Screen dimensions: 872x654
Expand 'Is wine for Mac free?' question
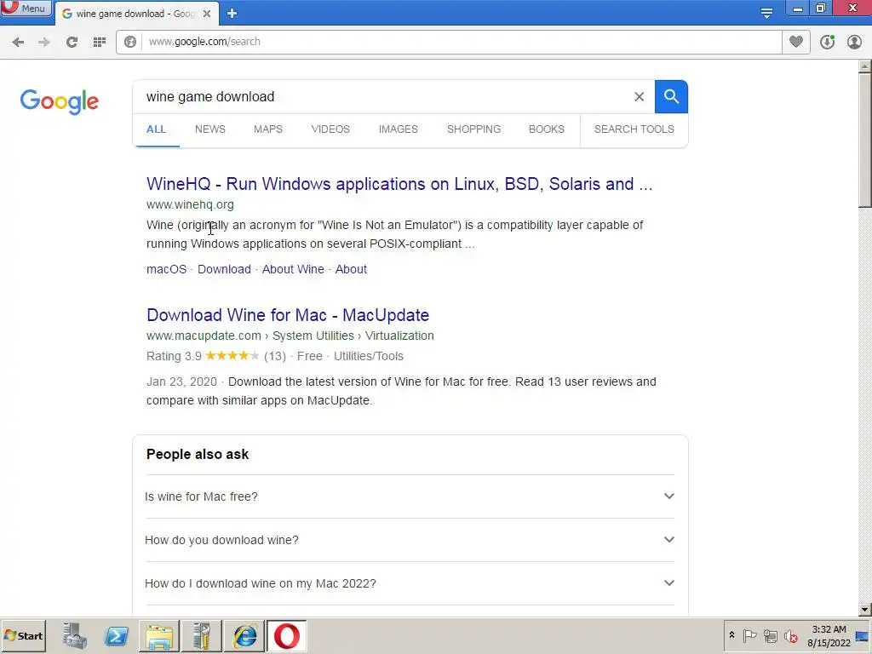click(410, 496)
